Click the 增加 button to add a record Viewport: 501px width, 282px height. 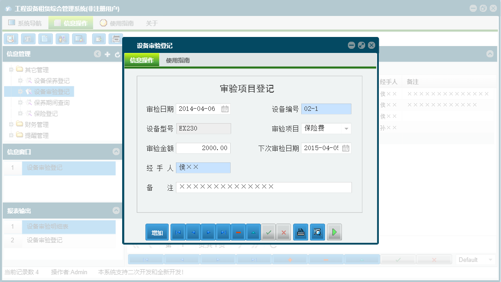point(156,232)
